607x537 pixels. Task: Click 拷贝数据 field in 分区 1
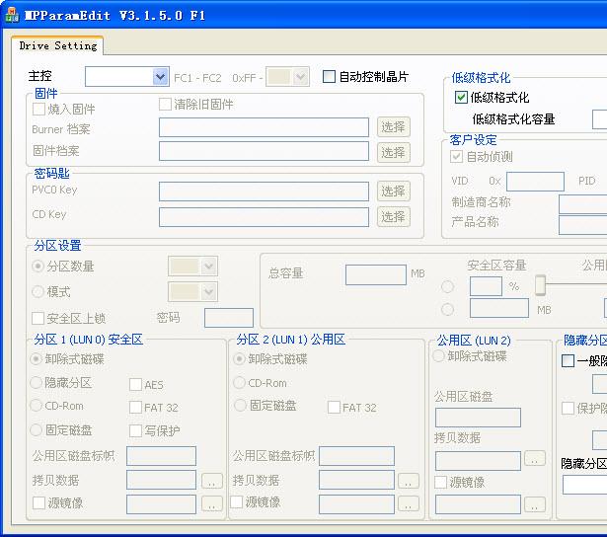click(x=162, y=480)
